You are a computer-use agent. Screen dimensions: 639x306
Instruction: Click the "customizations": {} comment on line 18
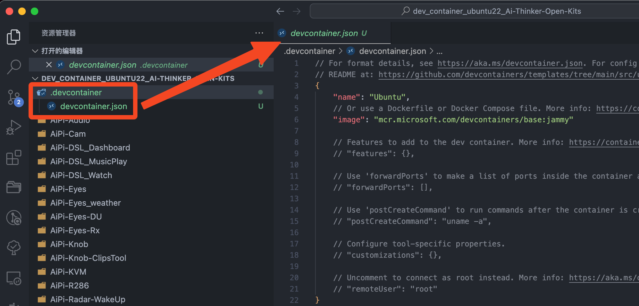(x=387, y=255)
